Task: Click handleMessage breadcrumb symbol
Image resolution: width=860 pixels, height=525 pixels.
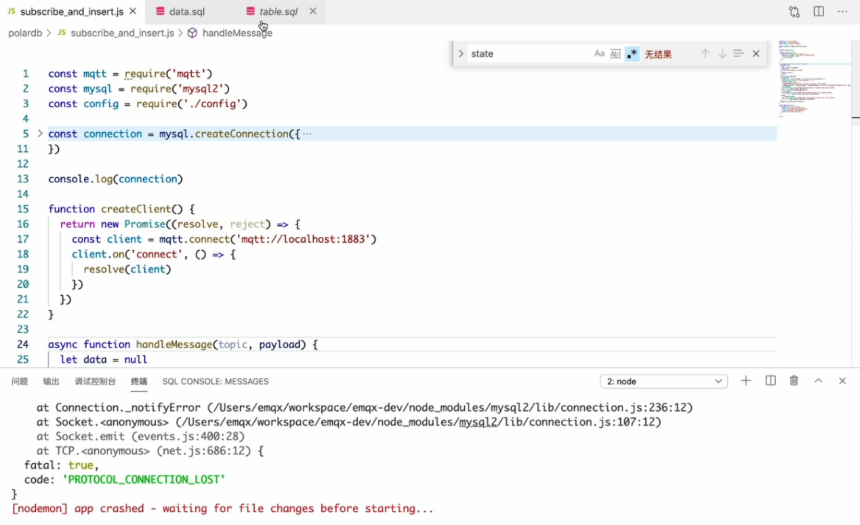Action: pyautogui.click(x=237, y=33)
